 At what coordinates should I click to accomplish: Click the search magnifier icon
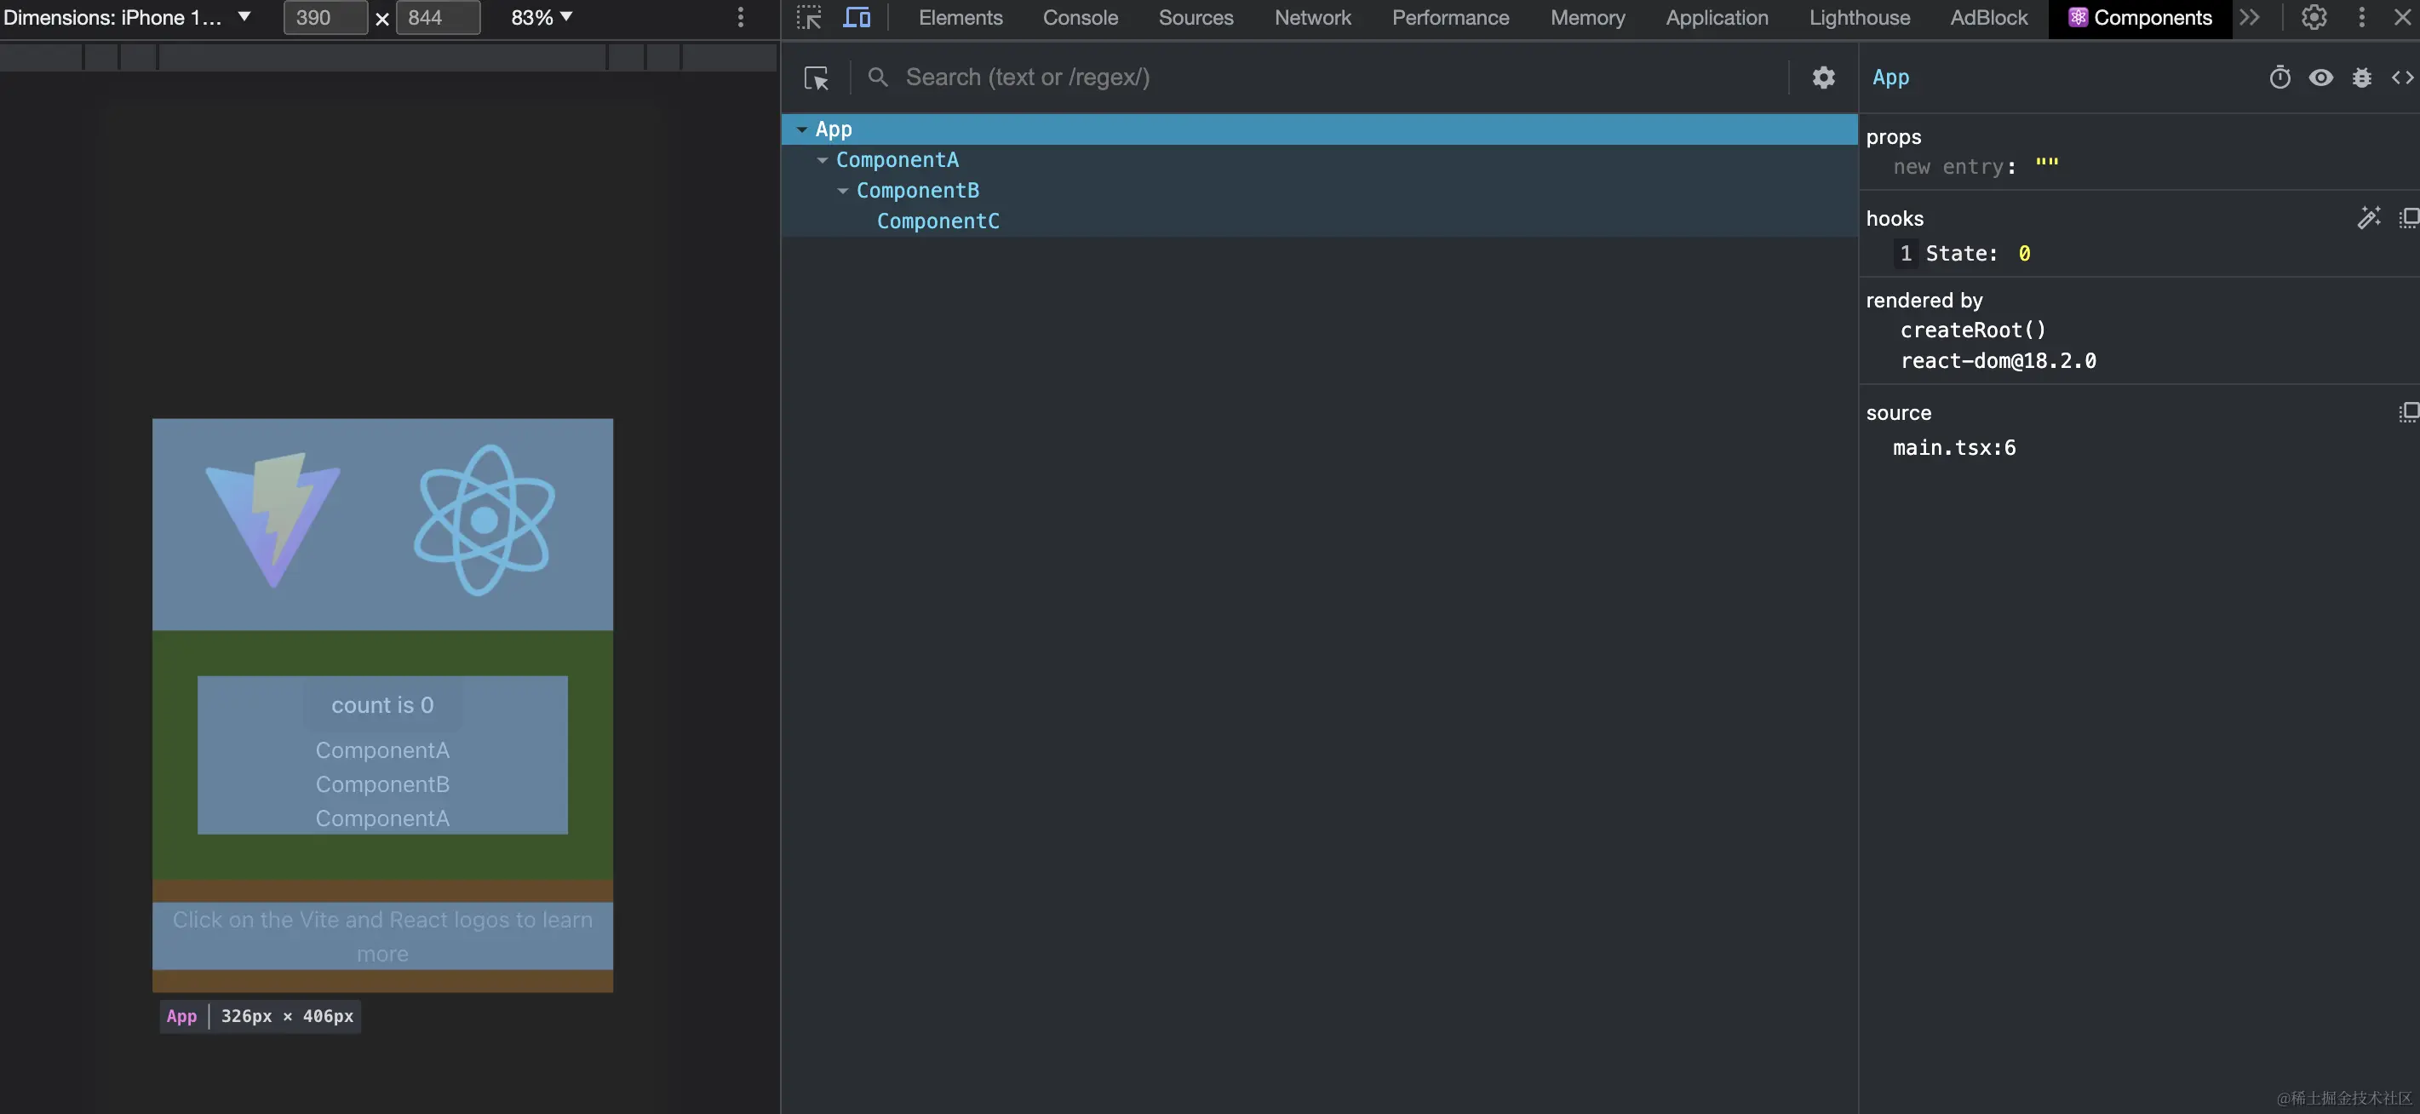tap(877, 77)
